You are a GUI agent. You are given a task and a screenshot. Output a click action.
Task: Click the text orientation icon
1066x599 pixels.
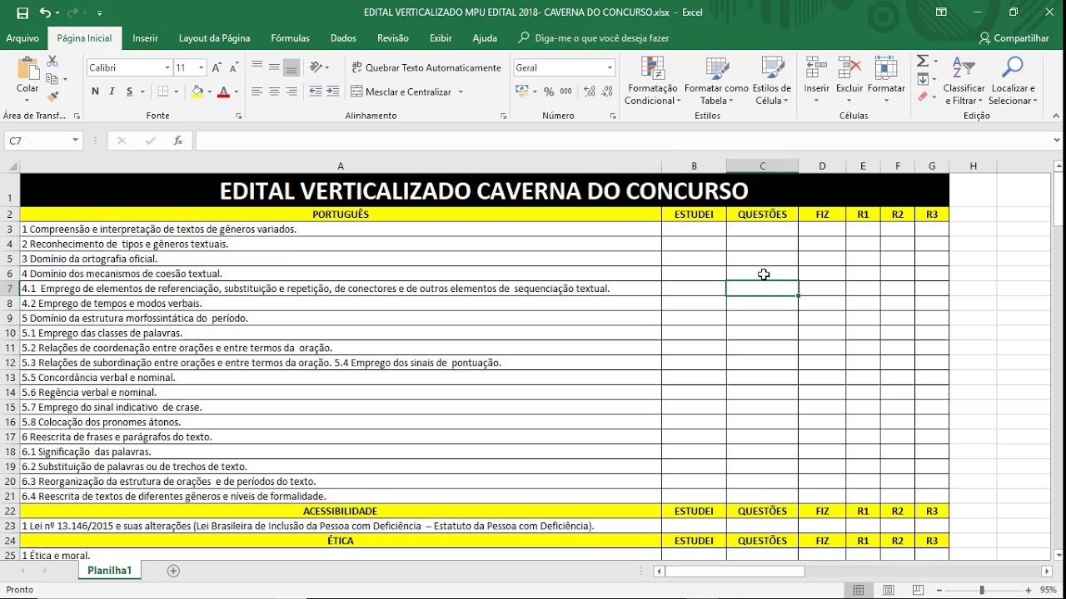(x=316, y=67)
